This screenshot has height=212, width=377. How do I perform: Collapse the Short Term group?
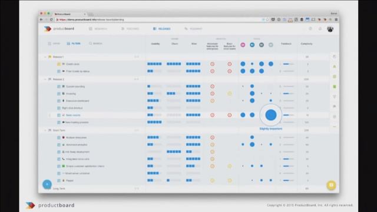(x=45, y=130)
